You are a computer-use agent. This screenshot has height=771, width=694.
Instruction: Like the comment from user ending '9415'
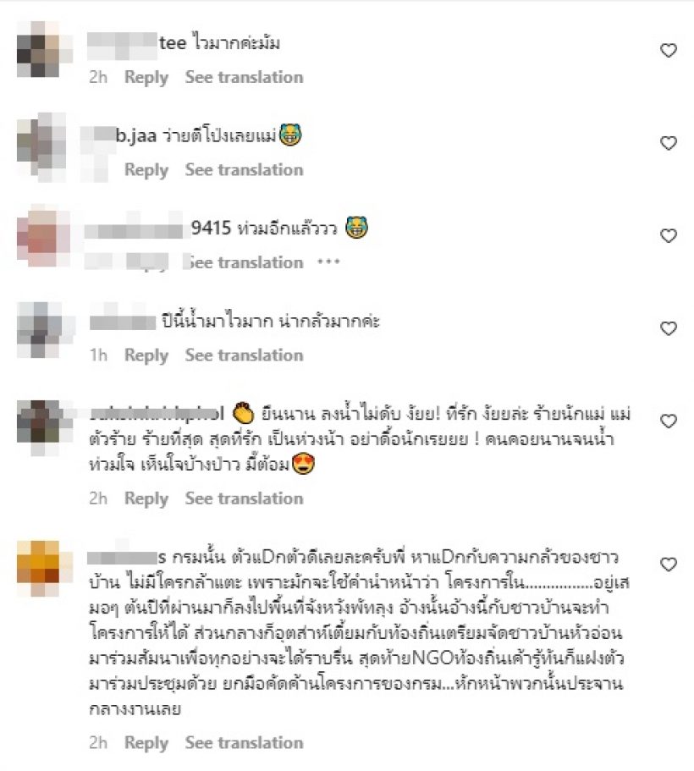[x=668, y=235]
